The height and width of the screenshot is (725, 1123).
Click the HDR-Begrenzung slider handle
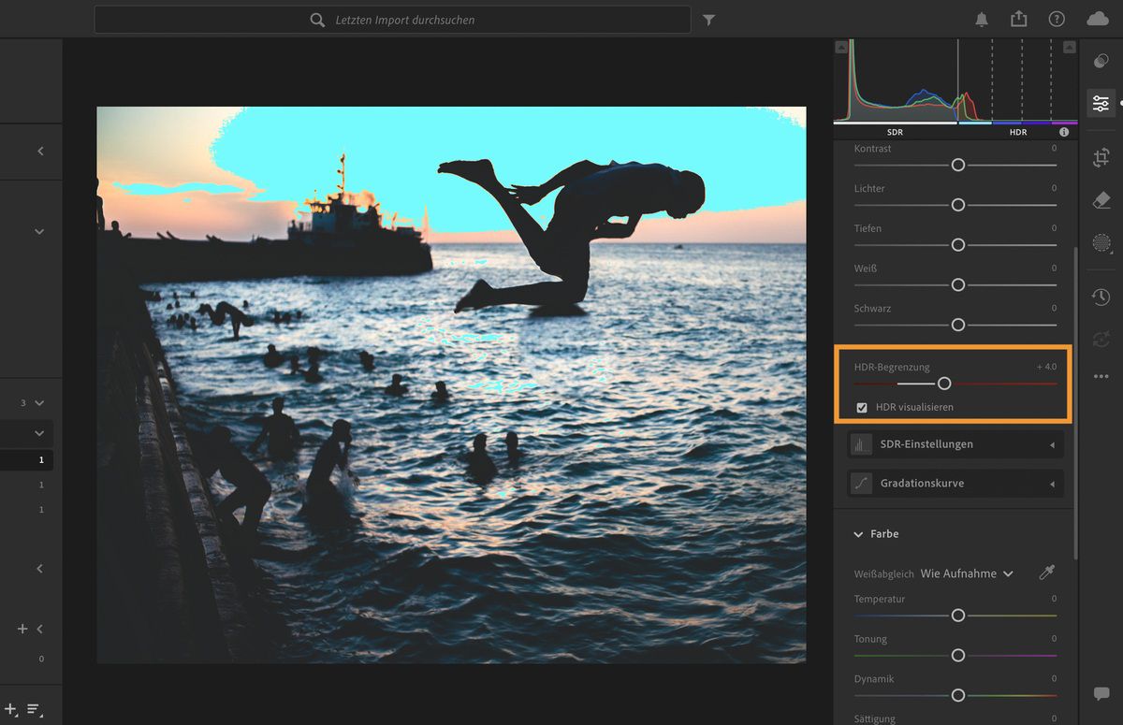pyautogui.click(x=943, y=383)
